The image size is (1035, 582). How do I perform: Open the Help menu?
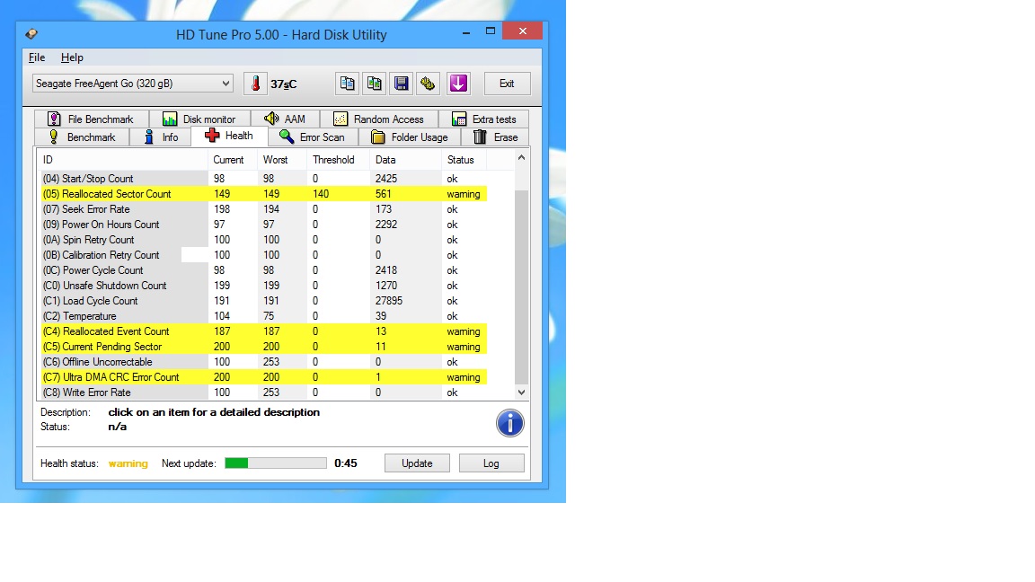point(72,57)
